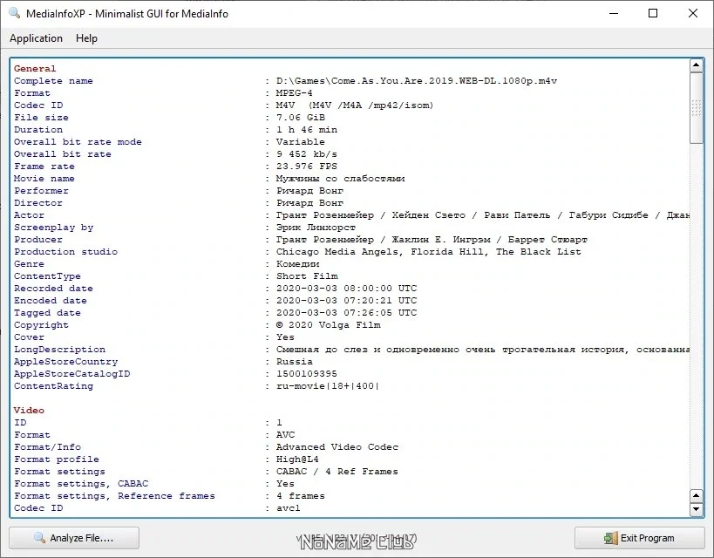Click the 'Мужчины со слабостями' value
This screenshot has width=714, height=558.
click(340, 179)
